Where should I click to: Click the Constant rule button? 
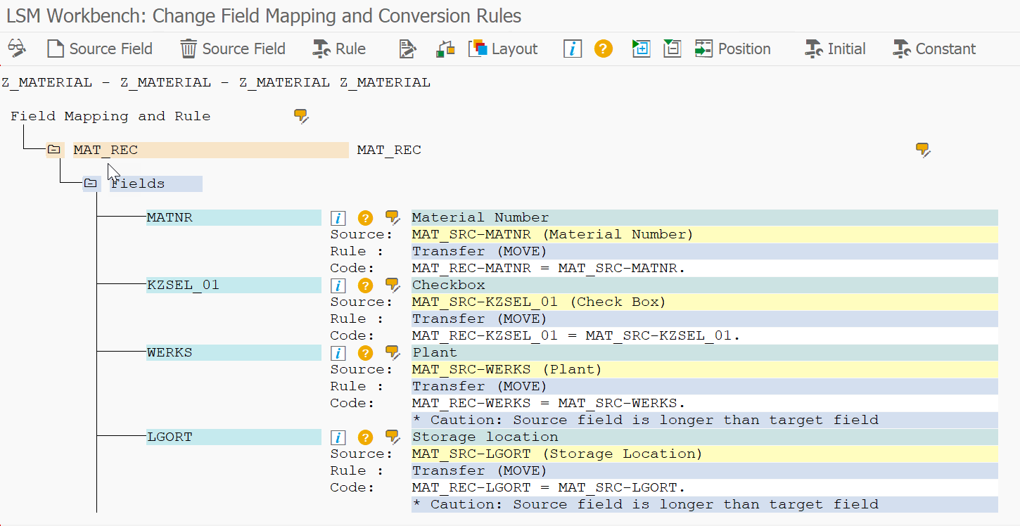934,49
